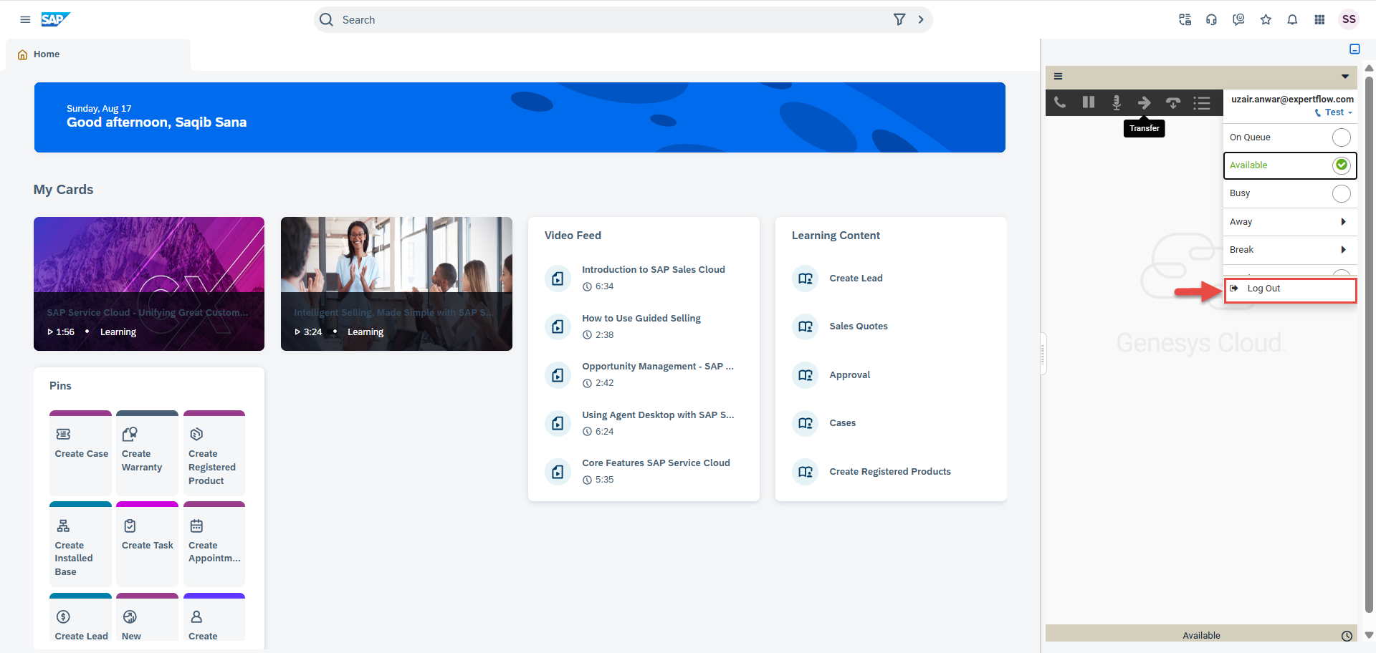Screen dimensions: 1376x653
Task: Open the notifications bell icon
Action: pyautogui.click(x=1292, y=20)
